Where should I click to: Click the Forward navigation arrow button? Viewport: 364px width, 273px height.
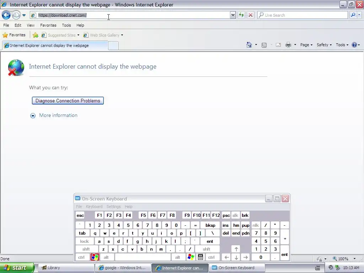click(x=16, y=15)
